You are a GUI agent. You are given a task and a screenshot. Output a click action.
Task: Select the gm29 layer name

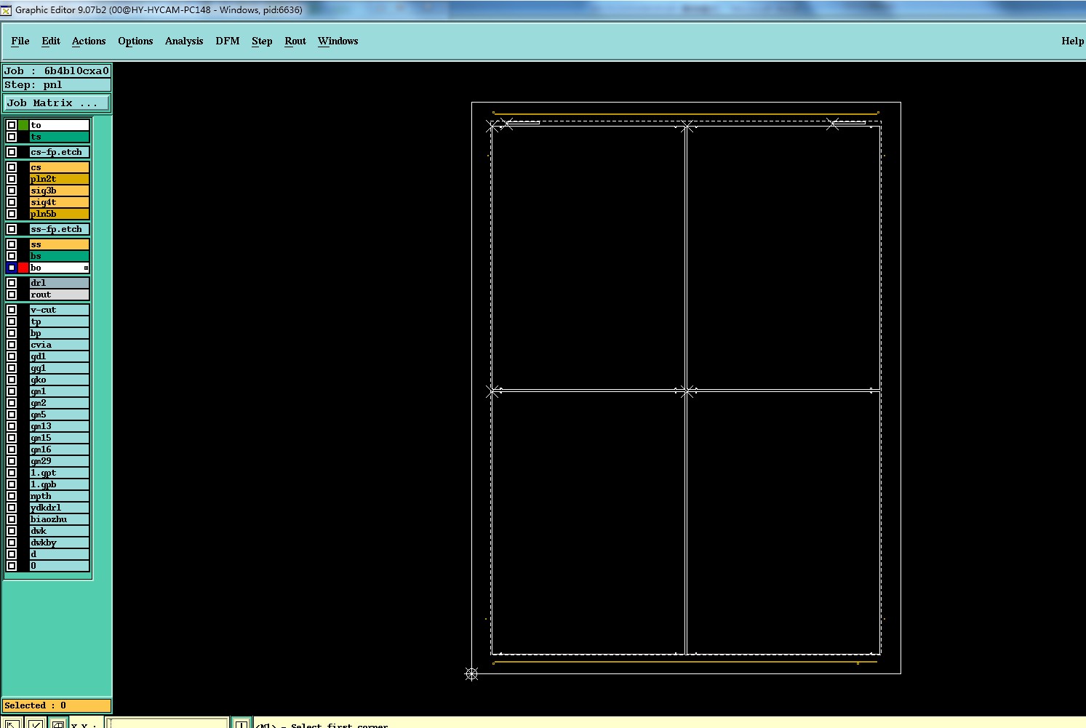59,461
